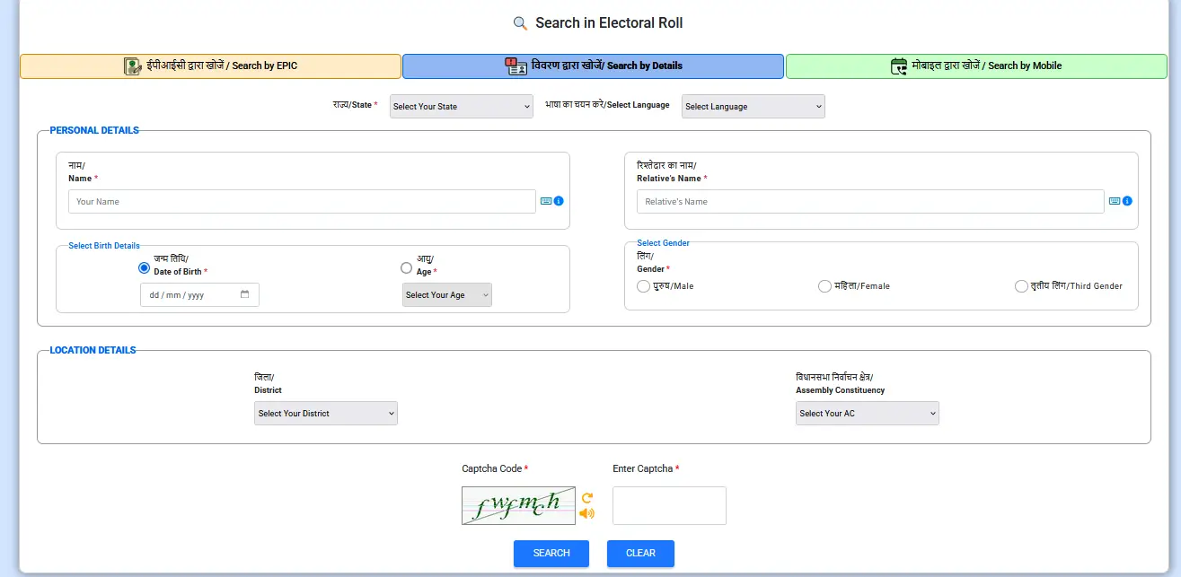The height and width of the screenshot is (577, 1181).
Task: Open the Select Your State dropdown
Action: [x=461, y=106]
